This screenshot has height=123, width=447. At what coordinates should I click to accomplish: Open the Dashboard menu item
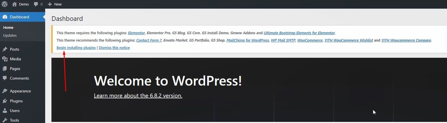[22, 17]
